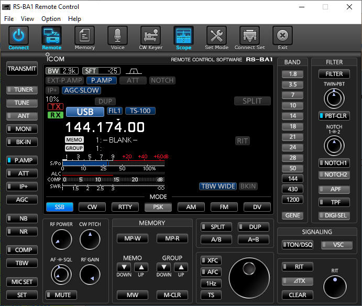Turn off the P.AMP left panel button
The image size is (362, 306).
tap(22, 160)
